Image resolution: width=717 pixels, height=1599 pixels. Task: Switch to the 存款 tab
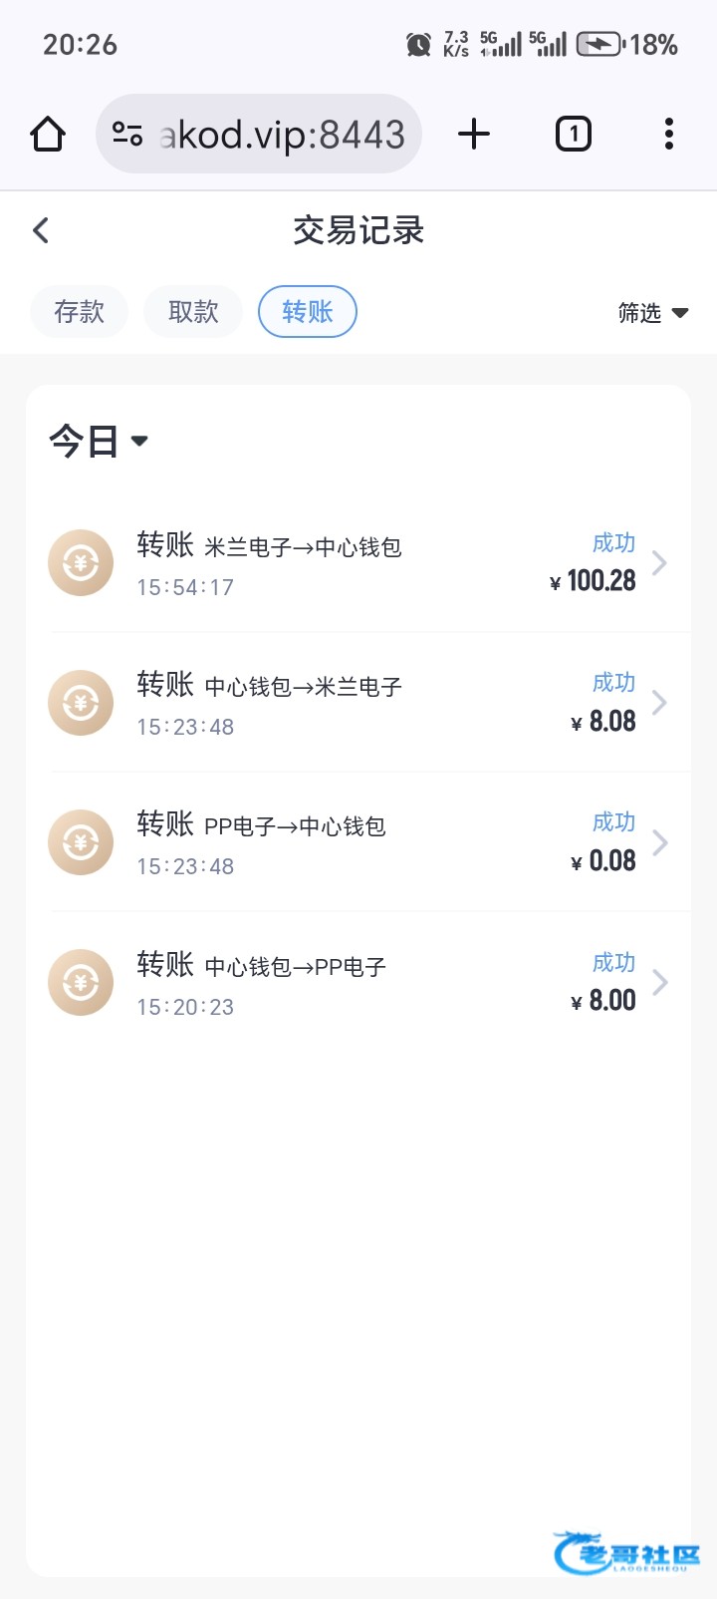tap(79, 311)
